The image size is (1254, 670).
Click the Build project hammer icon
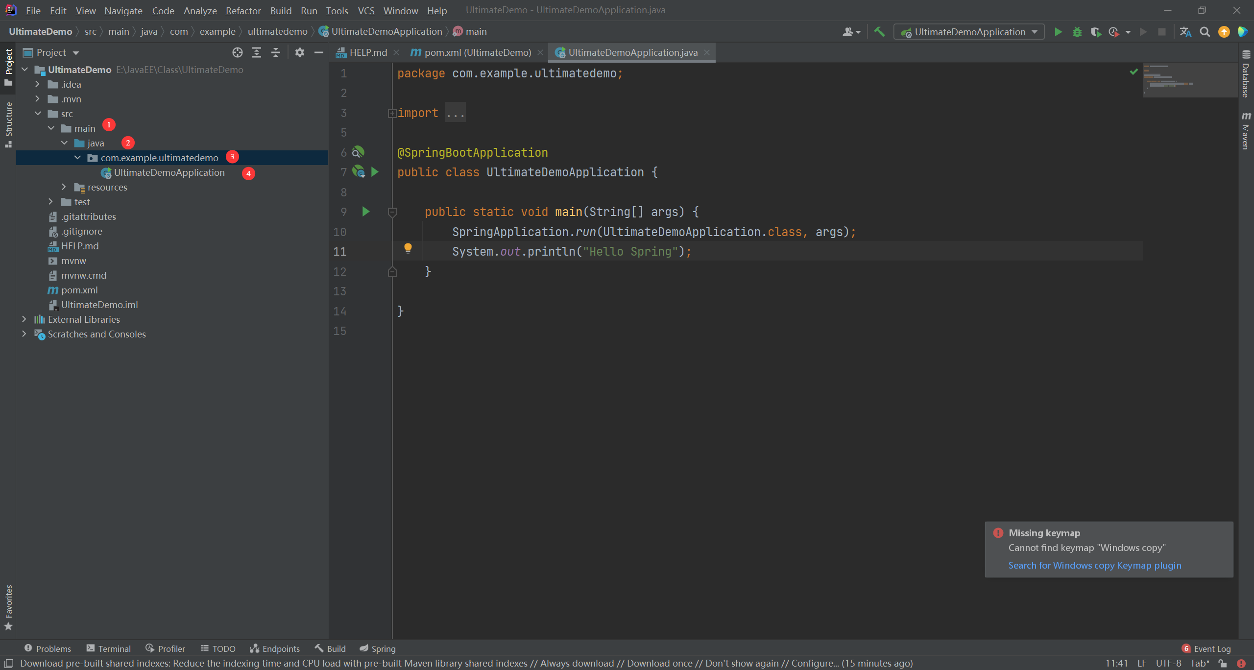pos(880,32)
